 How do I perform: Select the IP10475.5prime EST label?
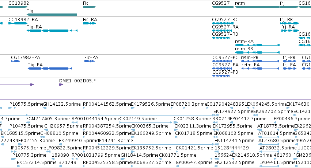pyautogui.click(x=26, y=126)
